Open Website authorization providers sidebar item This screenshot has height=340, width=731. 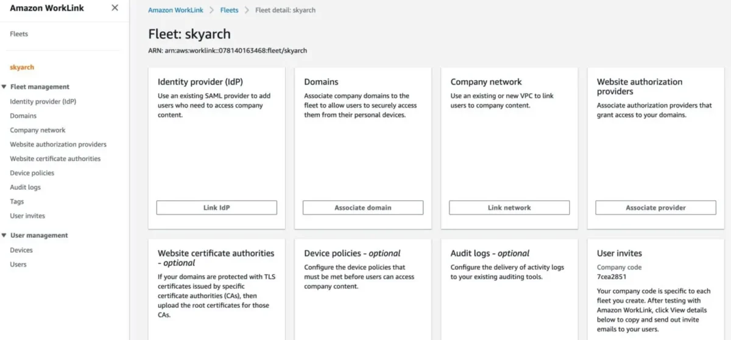coord(58,144)
